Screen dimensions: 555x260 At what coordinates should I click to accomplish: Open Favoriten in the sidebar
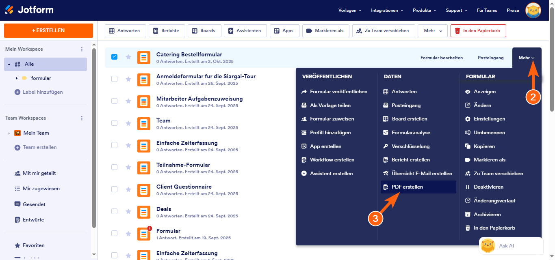[x=30, y=245]
